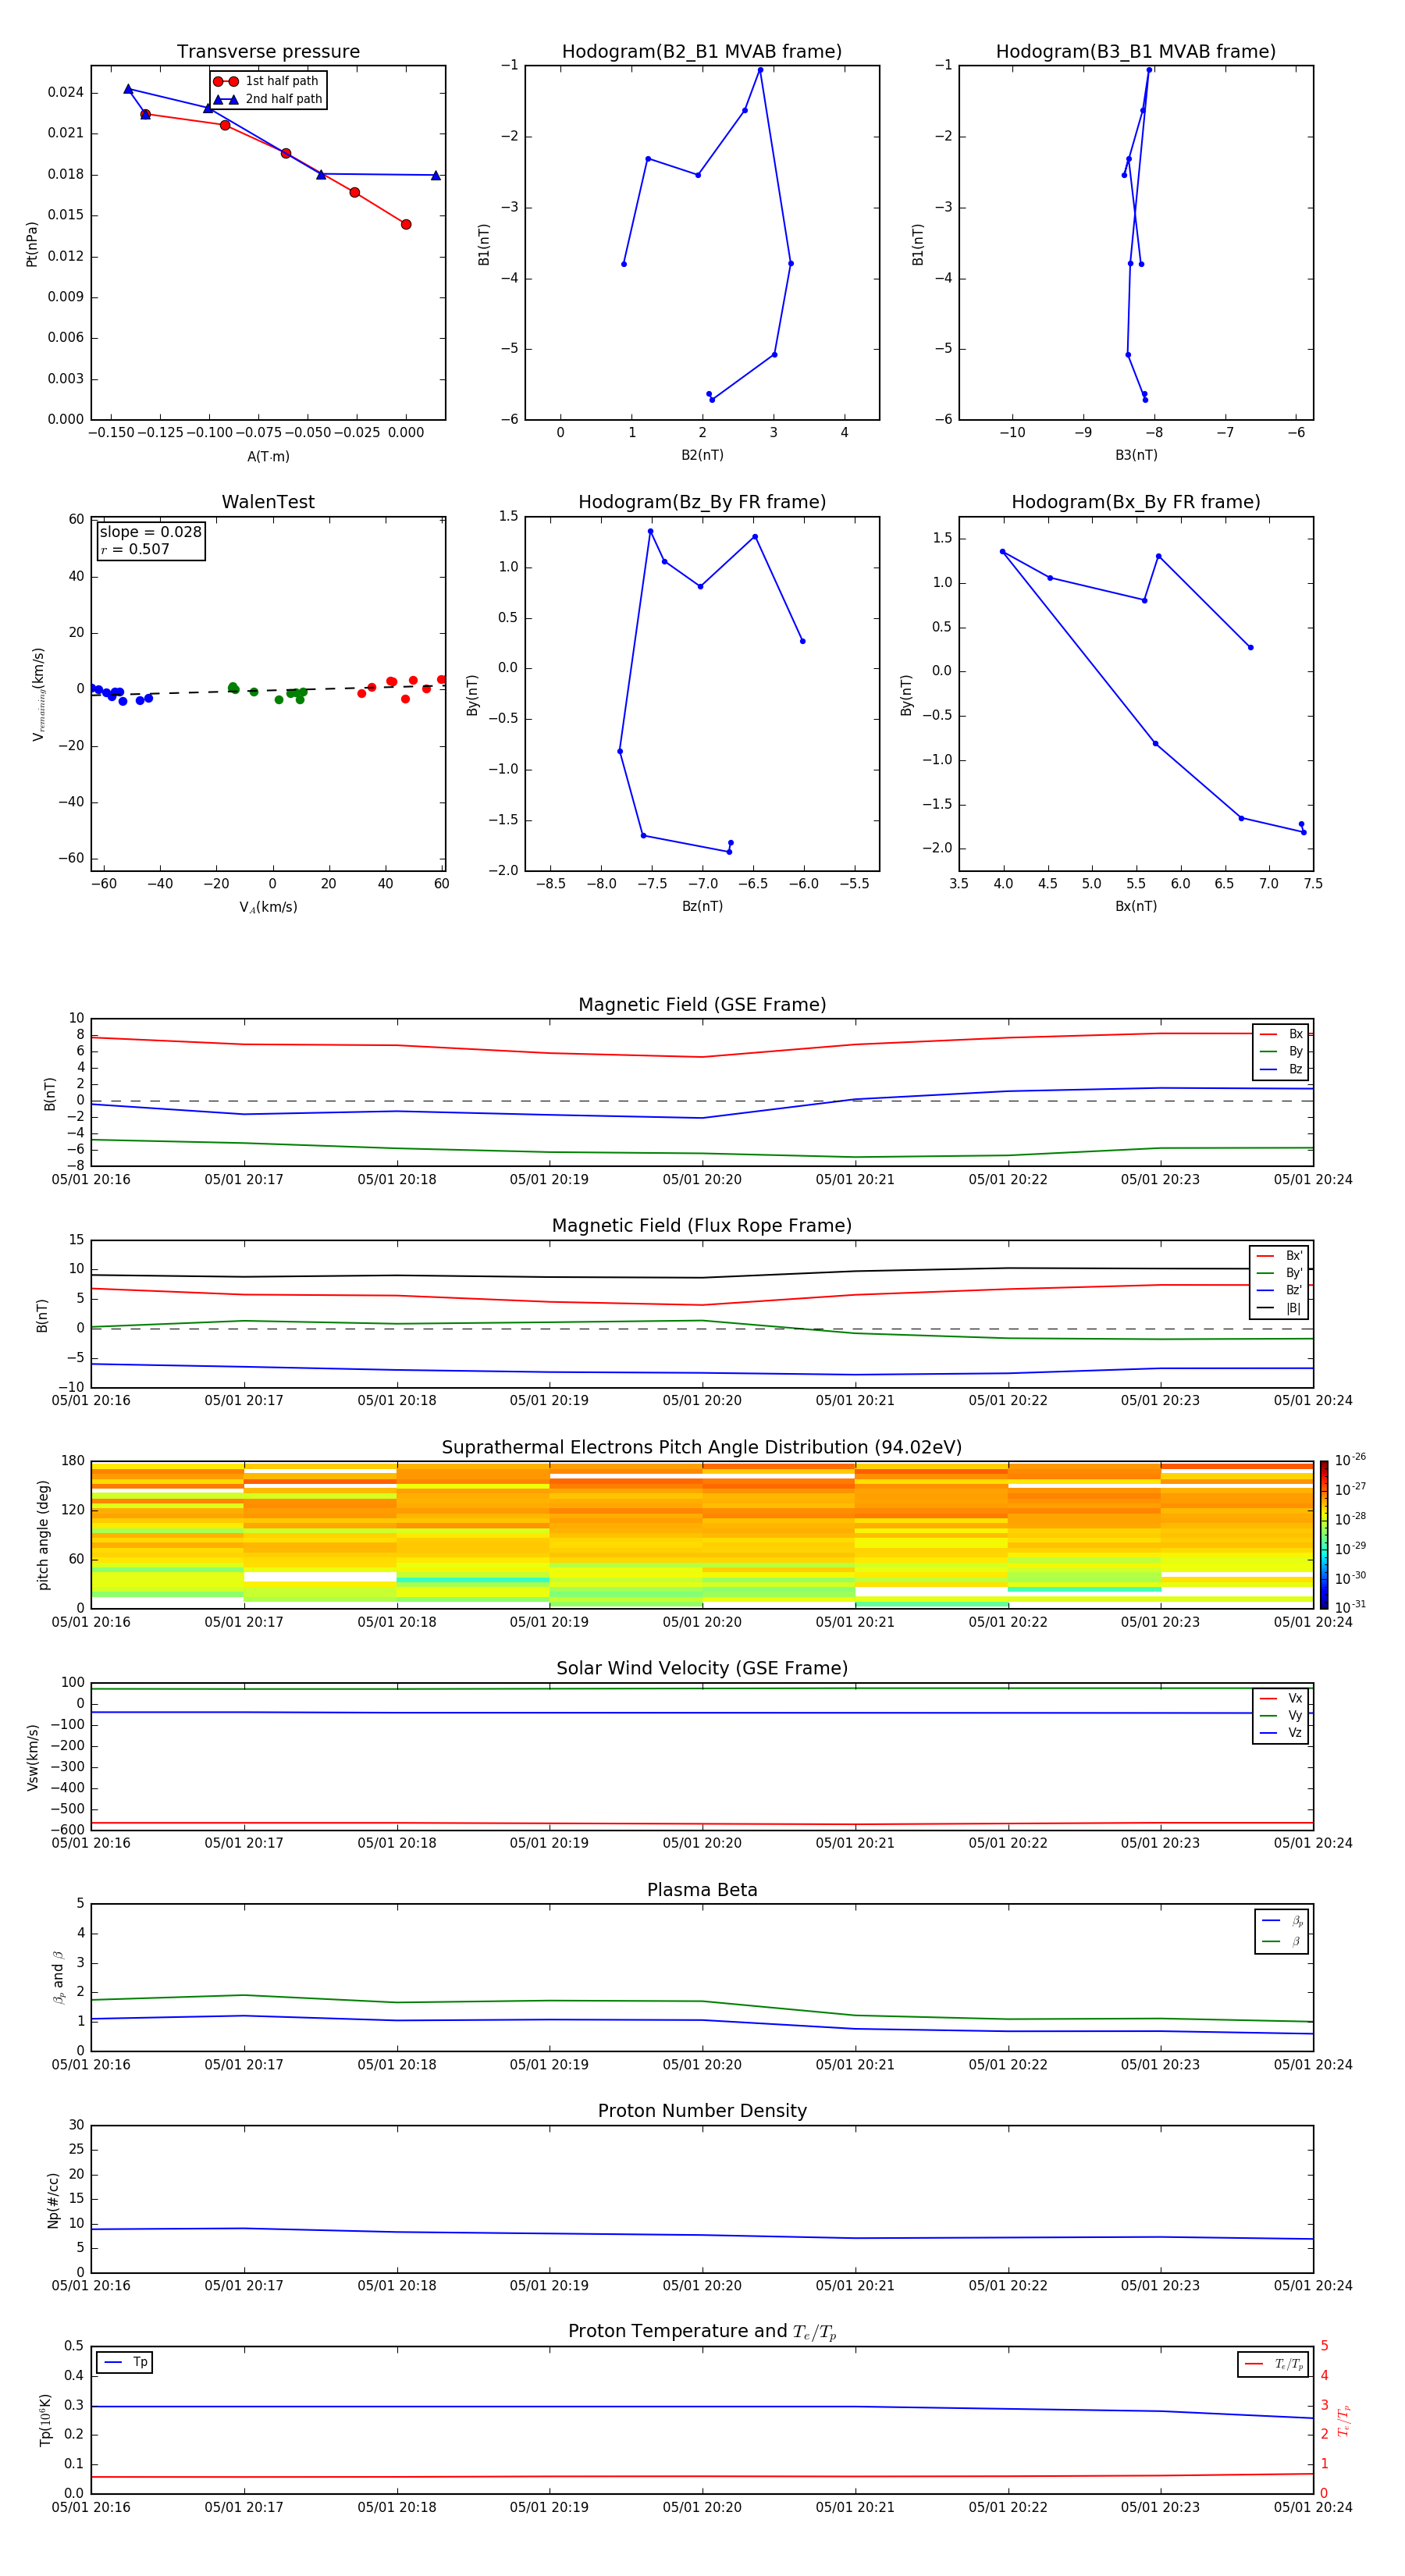Click the rightmost blue triangle on pressure plot
1405x2576 pixels.
point(435,175)
